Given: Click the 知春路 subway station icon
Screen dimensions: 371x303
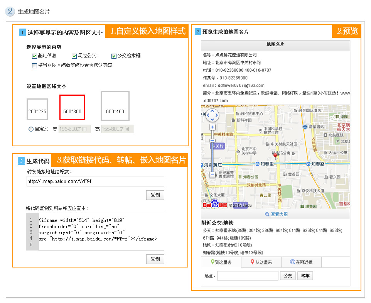Looking at the screenshot, I should pos(308,164).
